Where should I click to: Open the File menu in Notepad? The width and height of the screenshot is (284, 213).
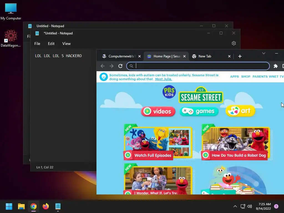(x=37, y=44)
